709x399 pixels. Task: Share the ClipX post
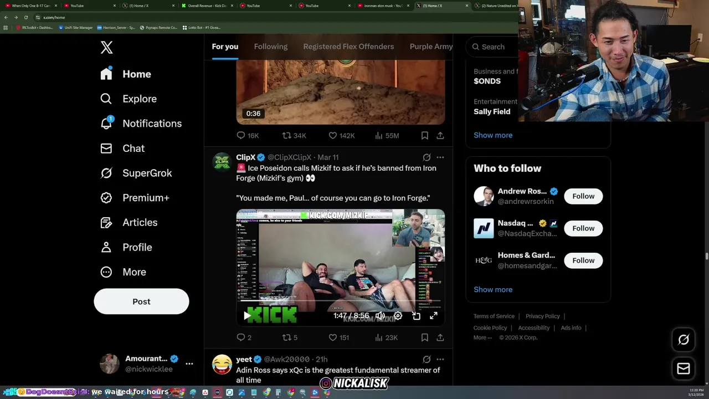coord(440,337)
